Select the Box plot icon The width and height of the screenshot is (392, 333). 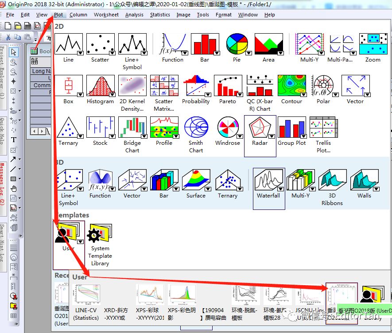69,85
